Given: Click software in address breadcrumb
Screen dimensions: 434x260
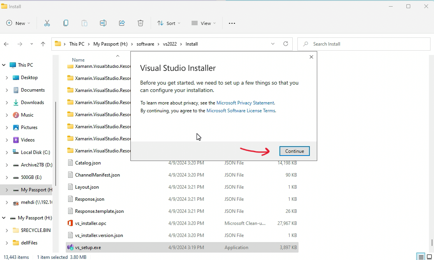Looking at the screenshot, I should pyautogui.click(x=145, y=44).
